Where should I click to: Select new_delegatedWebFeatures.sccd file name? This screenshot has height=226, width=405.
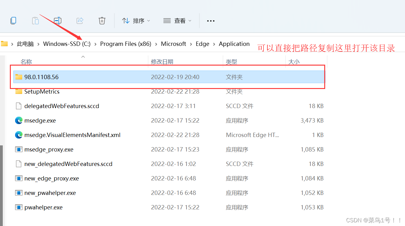[68, 164]
